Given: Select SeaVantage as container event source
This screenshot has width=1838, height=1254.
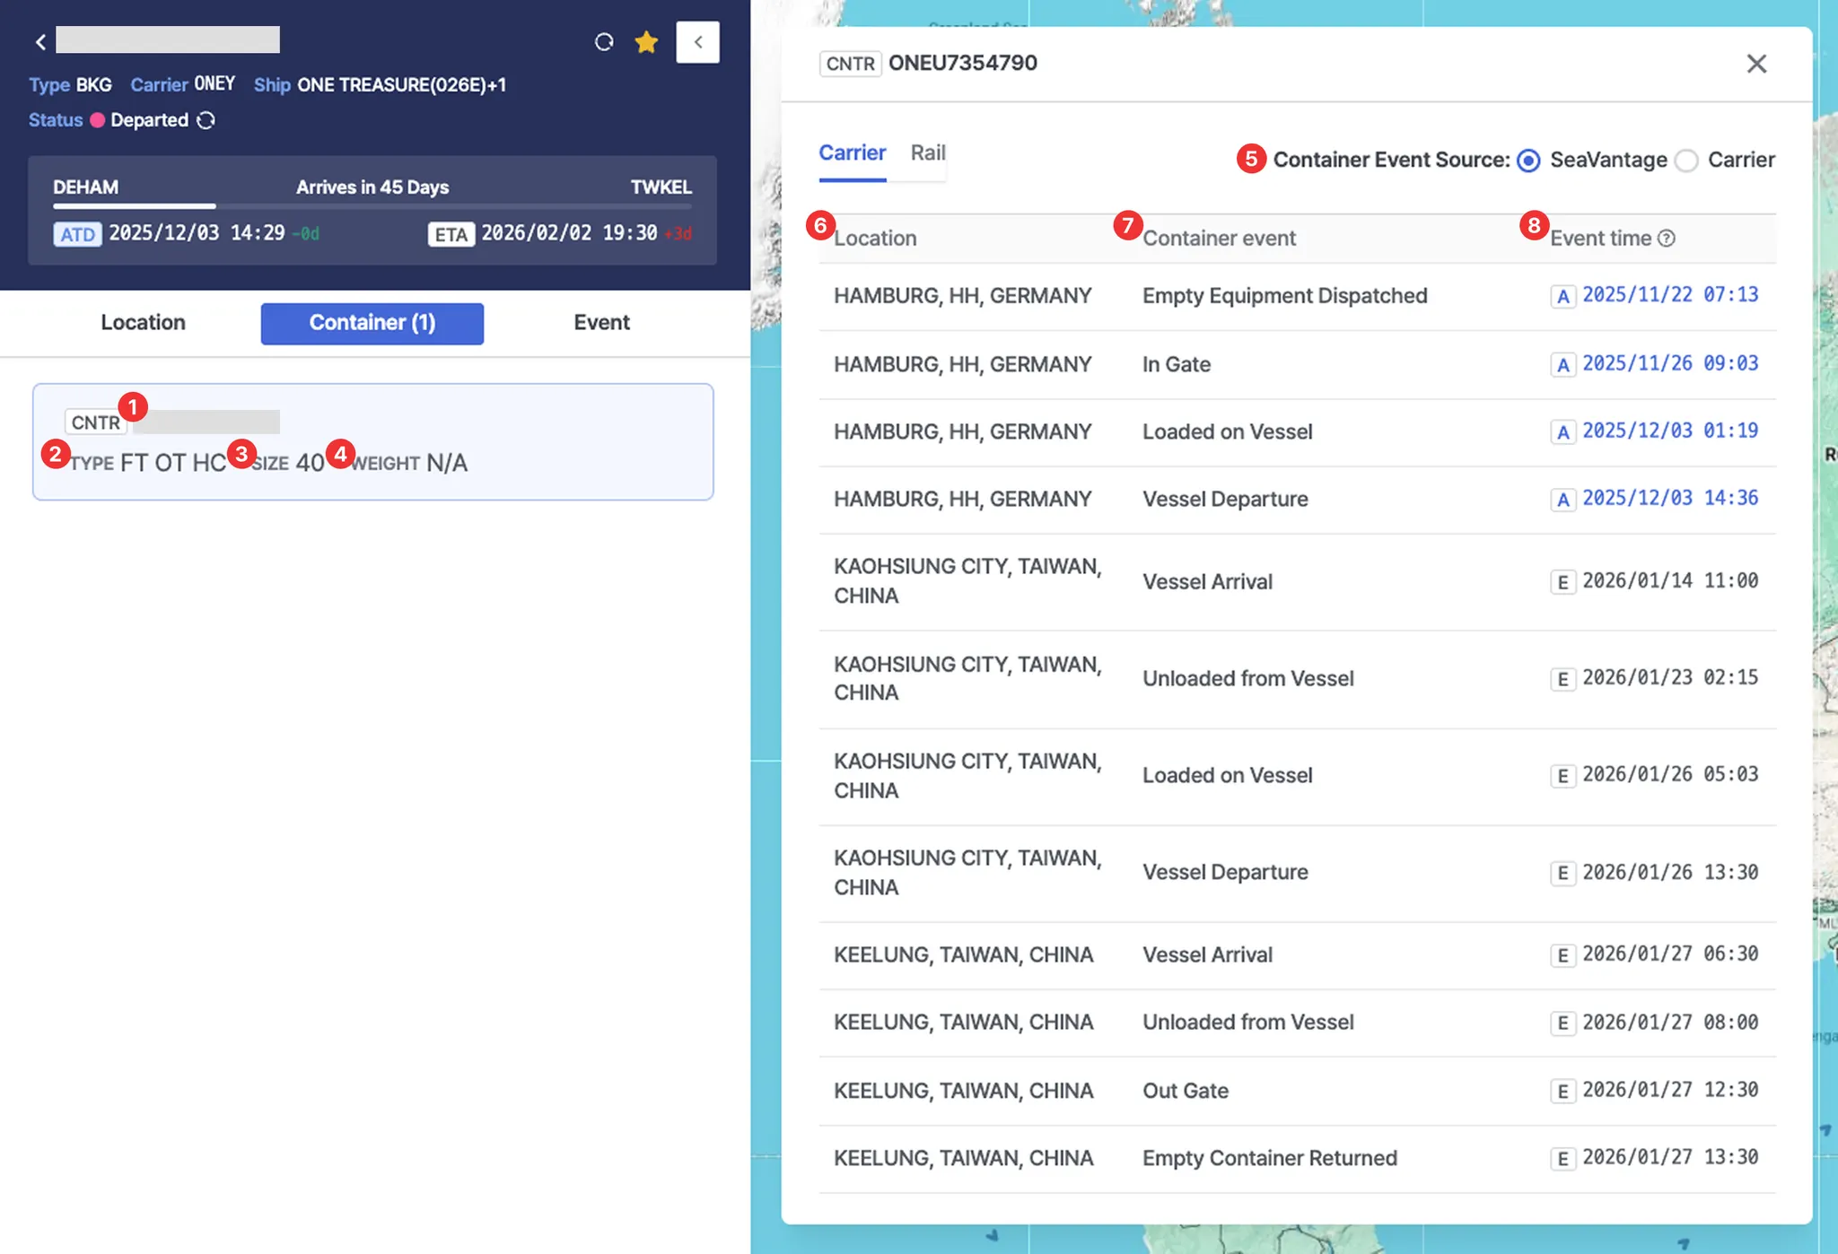Looking at the screenshot, I should pyautogui.click(x=1528, y=161).
